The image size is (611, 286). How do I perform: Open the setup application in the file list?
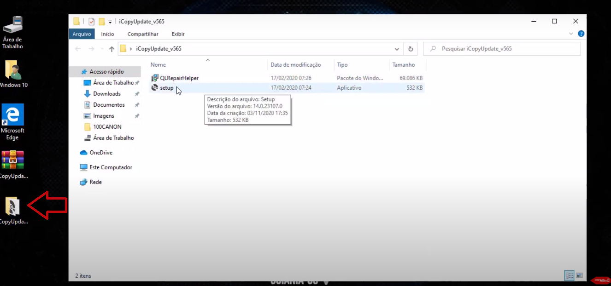[167, 87]
